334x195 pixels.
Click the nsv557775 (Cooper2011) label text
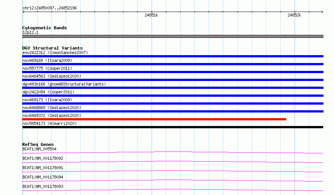47,68
